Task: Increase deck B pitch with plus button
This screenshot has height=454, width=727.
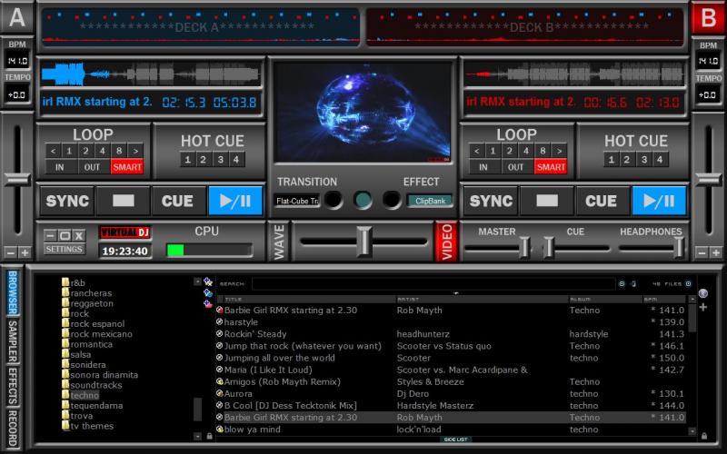Action: tap(716, 252)
